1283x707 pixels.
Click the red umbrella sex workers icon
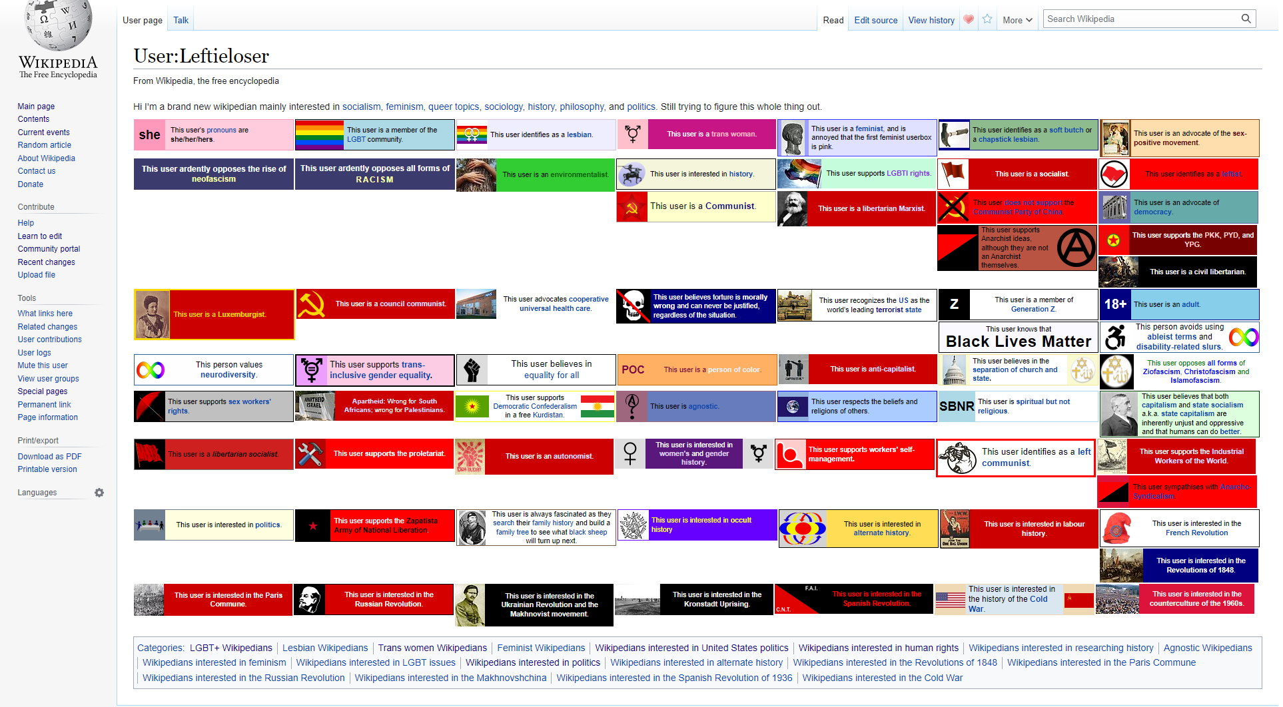149,406
